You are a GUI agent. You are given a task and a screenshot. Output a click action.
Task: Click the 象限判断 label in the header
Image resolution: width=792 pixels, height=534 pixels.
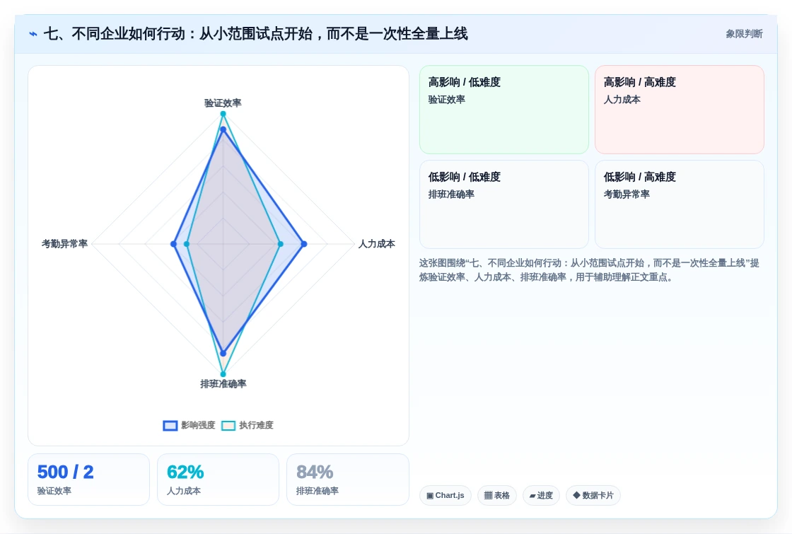(744, 34)
